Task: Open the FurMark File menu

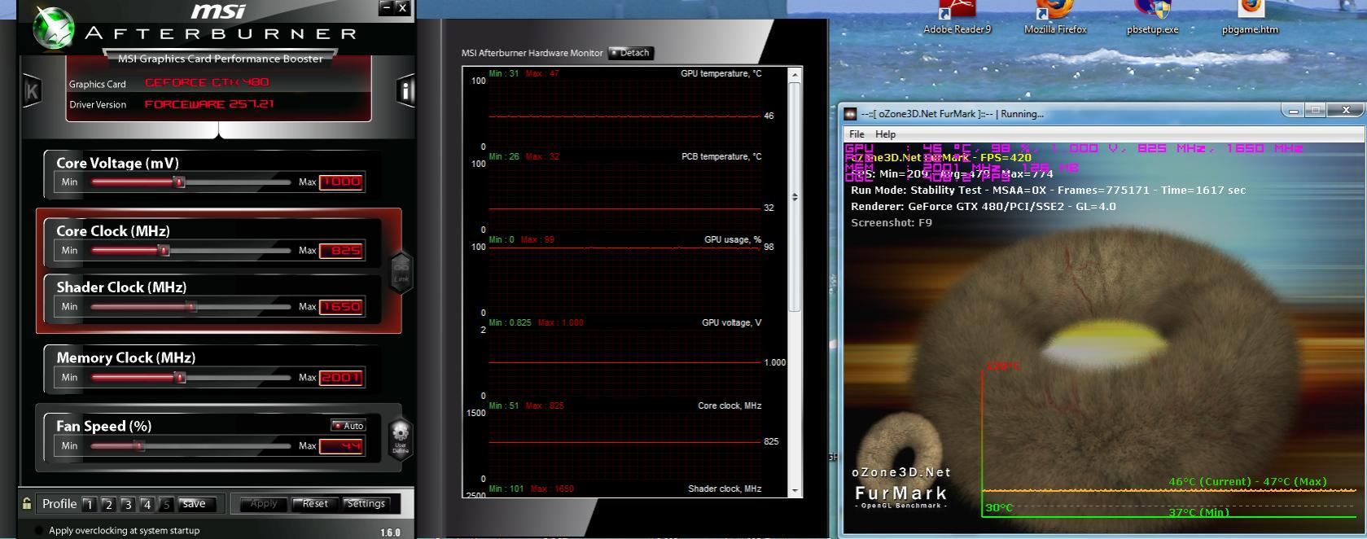Action: (857, 134)
